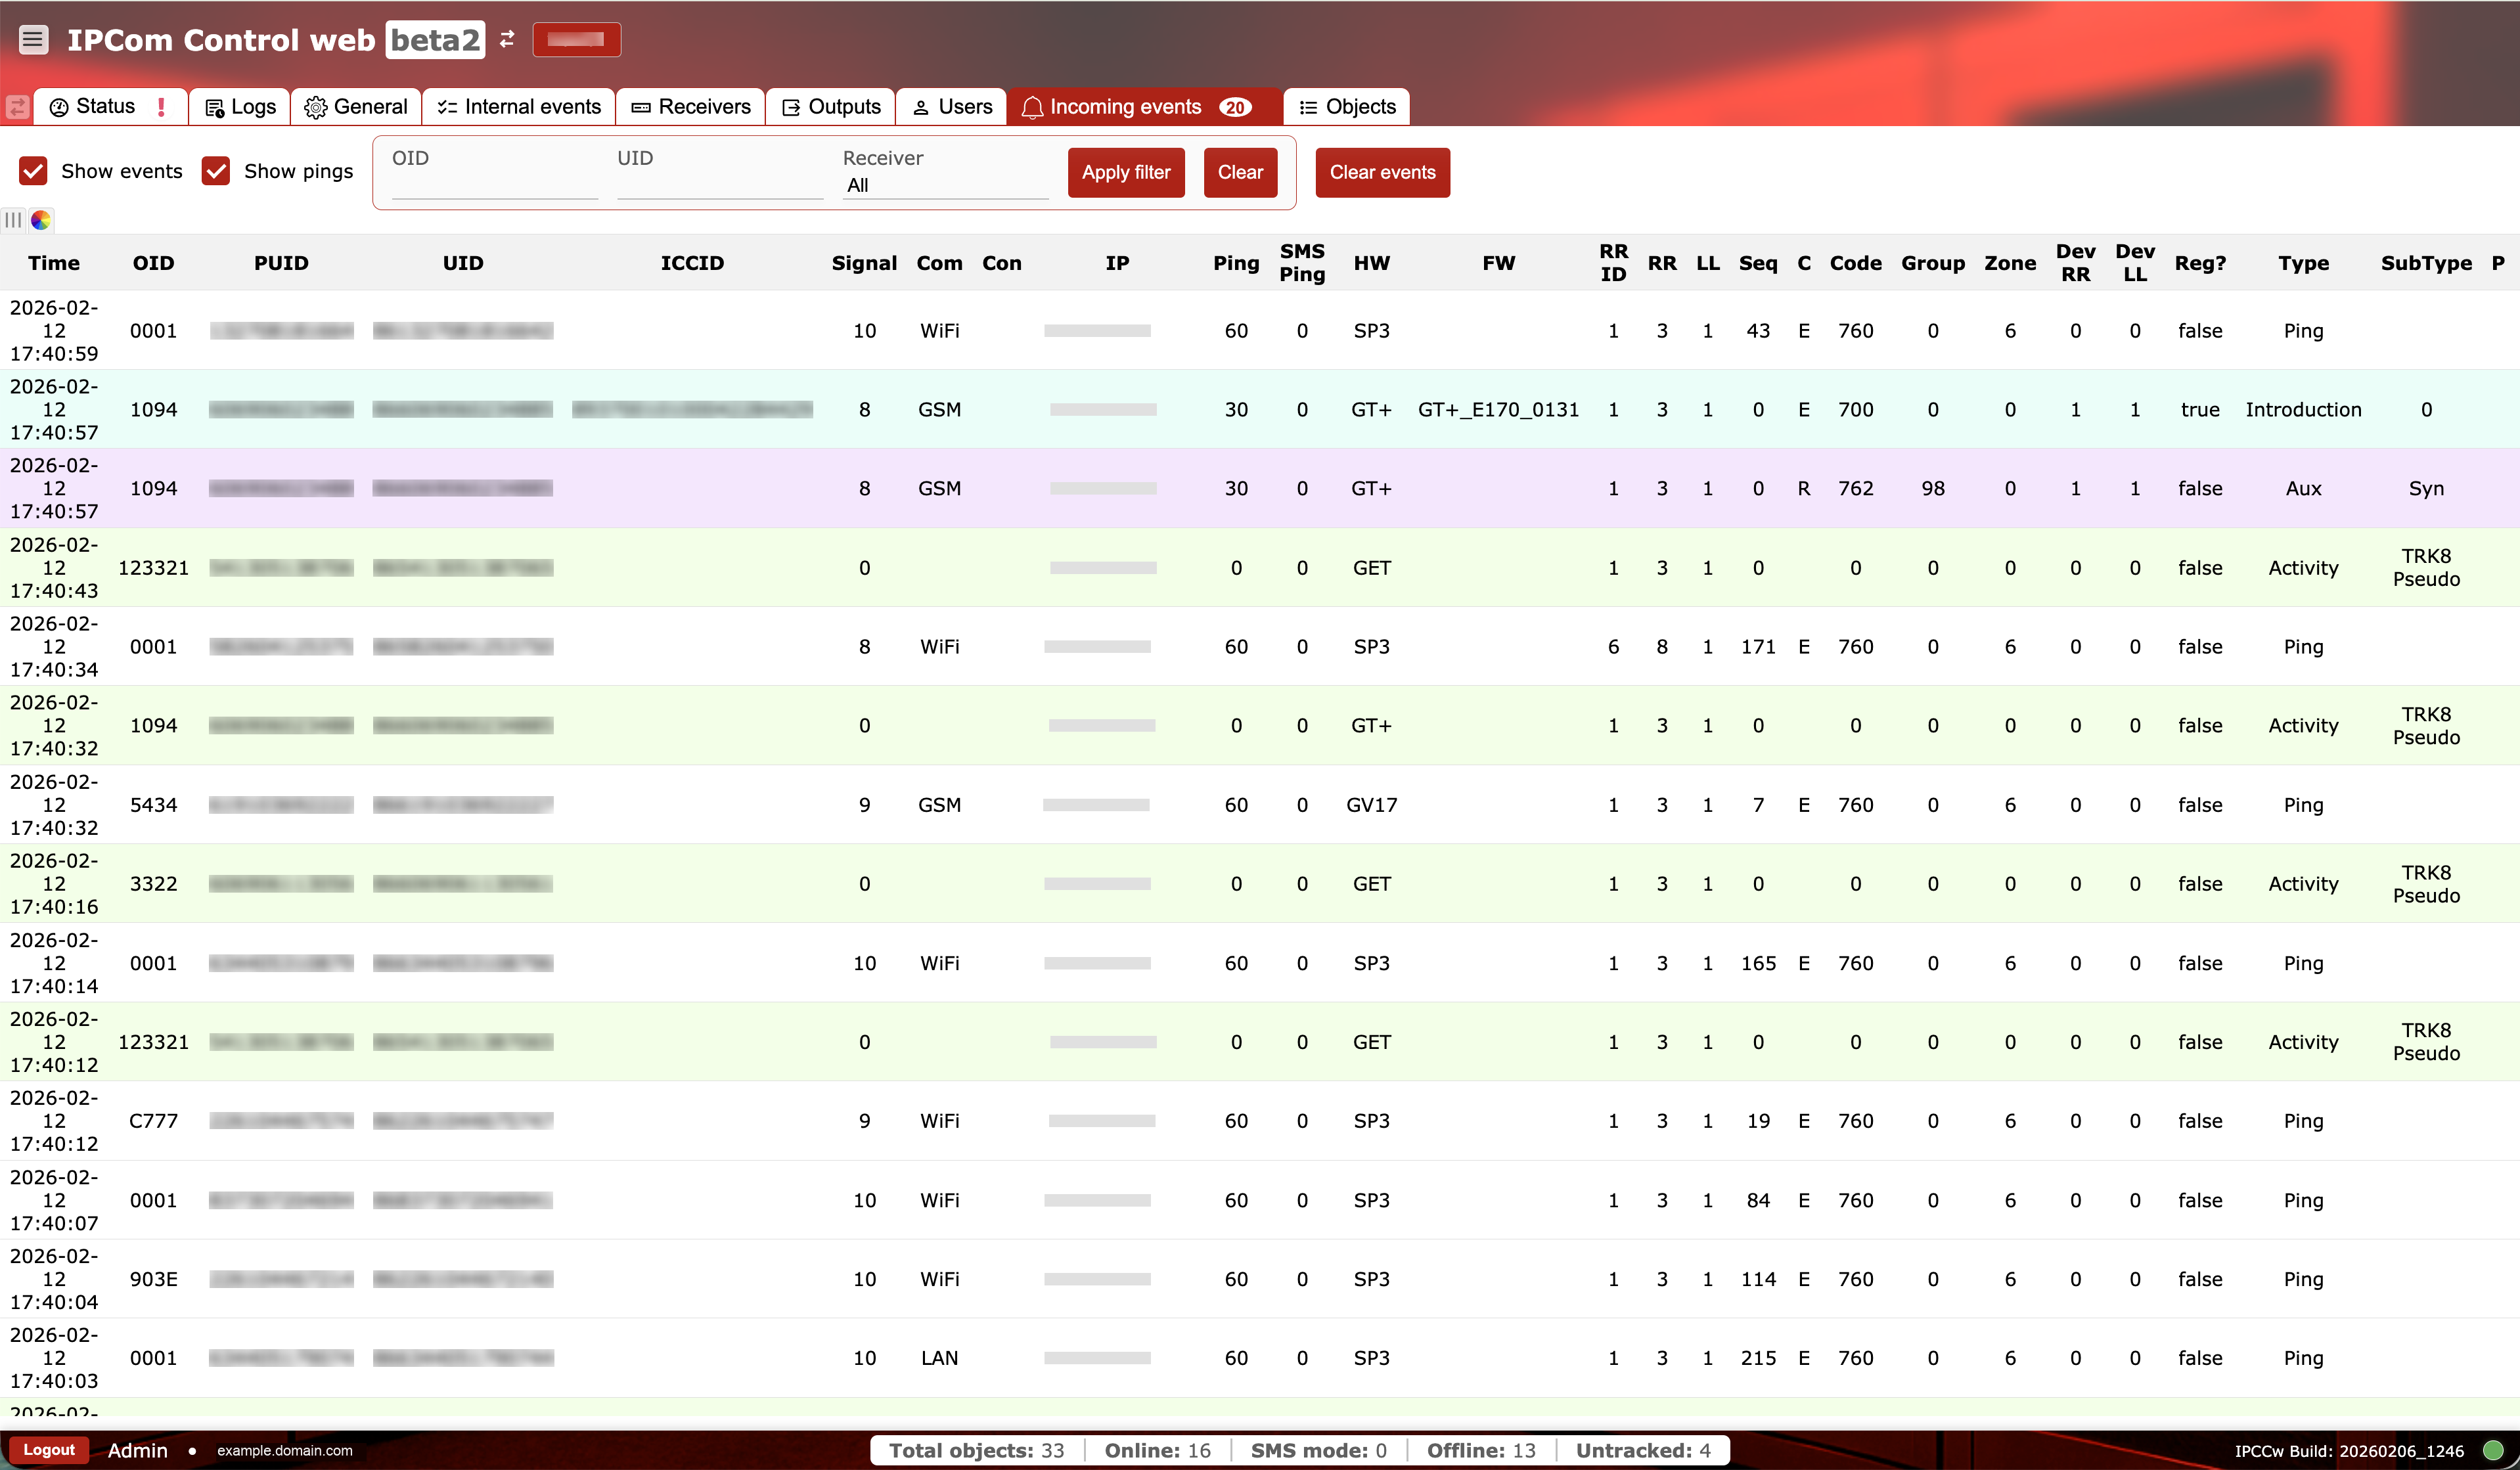Click the exclamation mark on Status tab
The height and width of the screenshot is (1470, 2520).
pyautogui.click(x=163, y=106)
